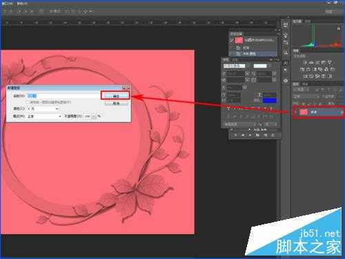Screen dimensions: 345x259
Task: Confirm the New Layer dialog with OK button
Action: [116, 96]
